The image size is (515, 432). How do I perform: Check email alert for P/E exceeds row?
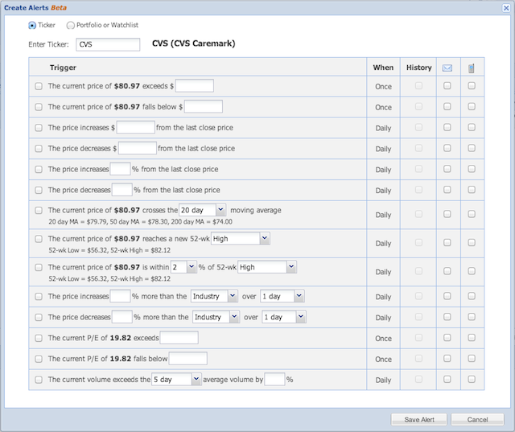[x=447, y=337]
